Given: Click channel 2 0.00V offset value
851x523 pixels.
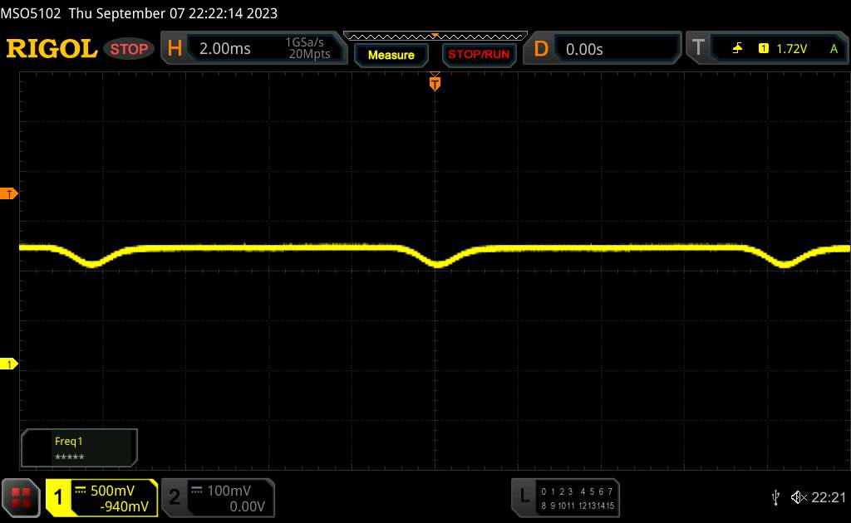Looking at the screenshot, I should click(247, 506).
